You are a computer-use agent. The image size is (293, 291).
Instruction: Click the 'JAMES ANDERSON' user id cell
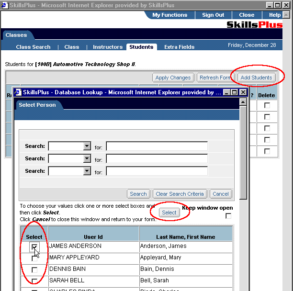point(94,247)
